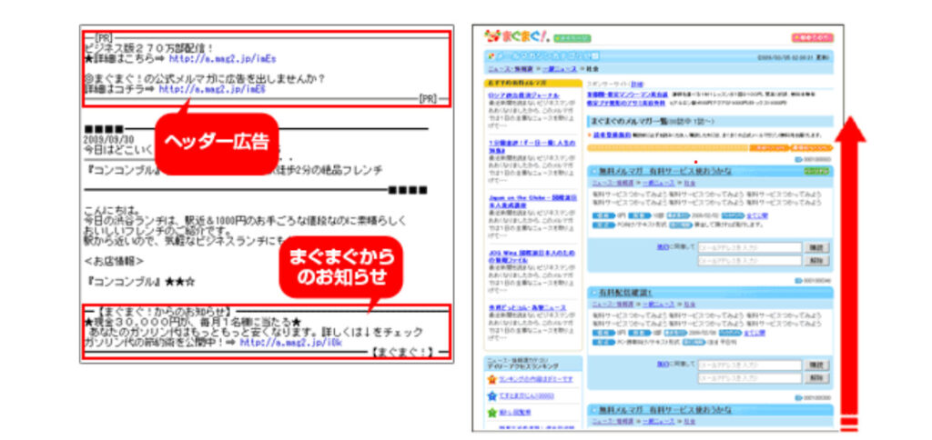Open the http://a.mag2.jp/imEs link
This screenshot has width=932, height=440.
[x=222, y=59]
